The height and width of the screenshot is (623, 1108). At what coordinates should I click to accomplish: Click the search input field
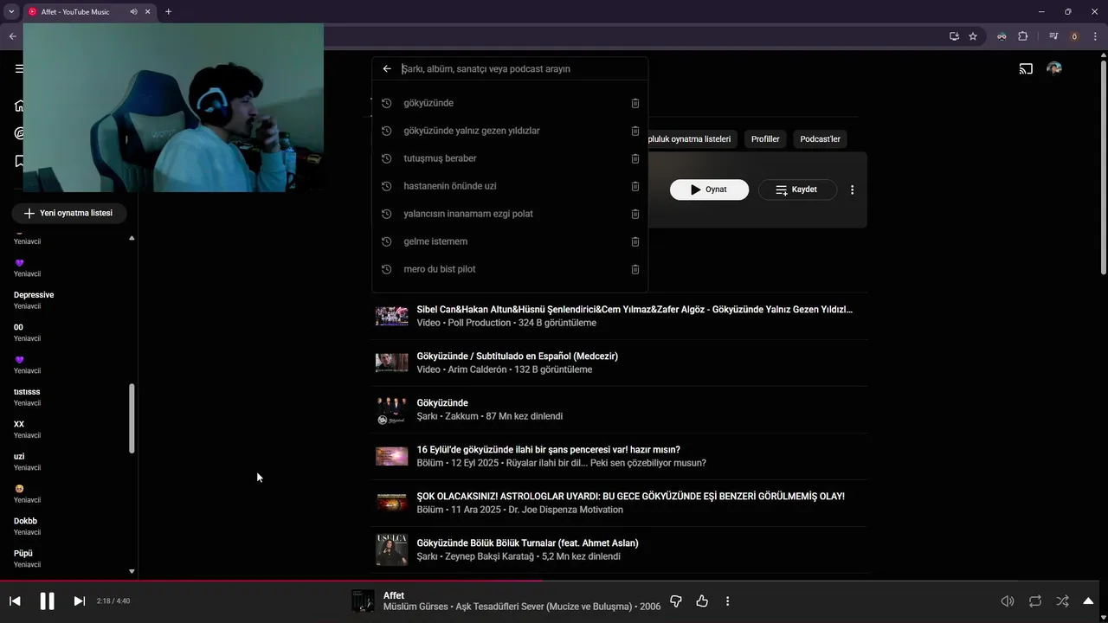pos(519,68)
